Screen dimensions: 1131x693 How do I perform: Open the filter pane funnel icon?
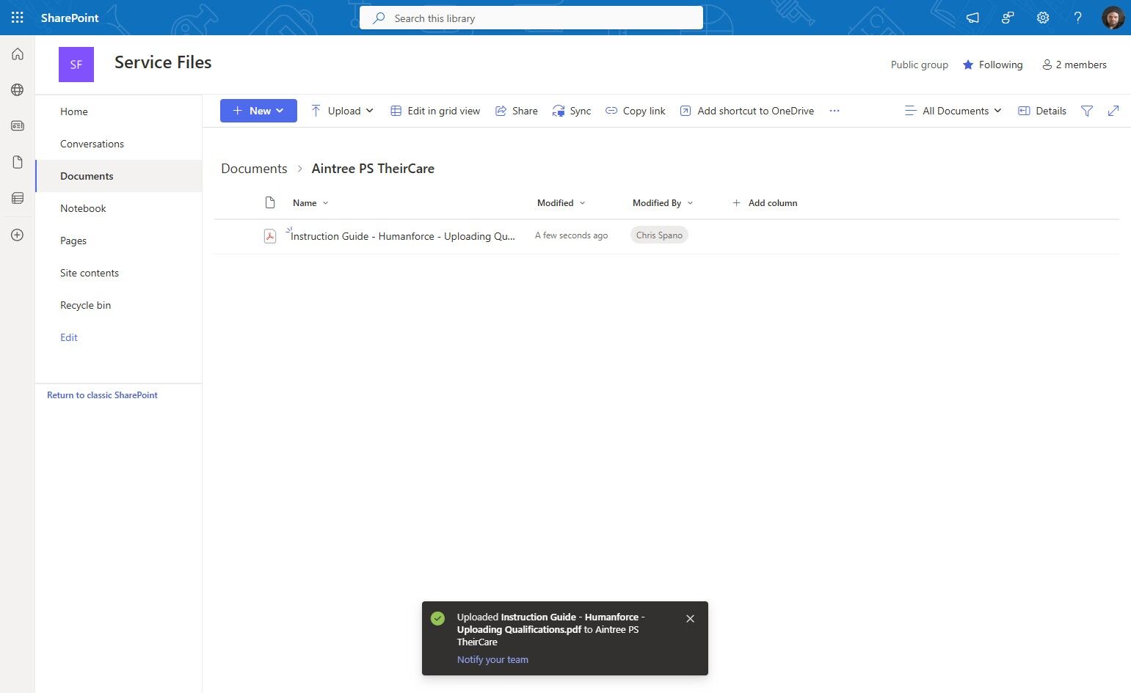[x=1087, y=111]
